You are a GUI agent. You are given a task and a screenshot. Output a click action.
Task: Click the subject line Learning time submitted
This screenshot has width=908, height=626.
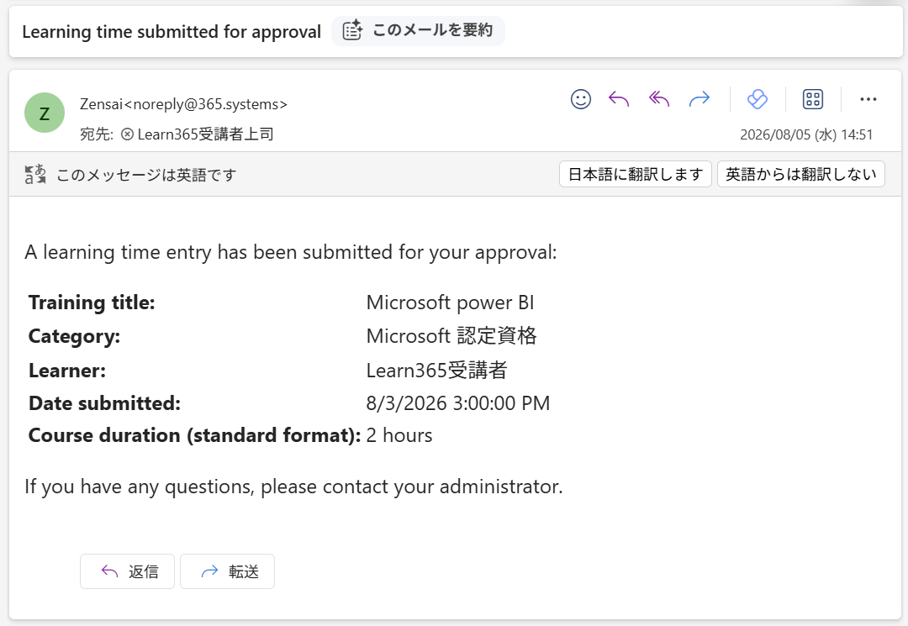172,32
